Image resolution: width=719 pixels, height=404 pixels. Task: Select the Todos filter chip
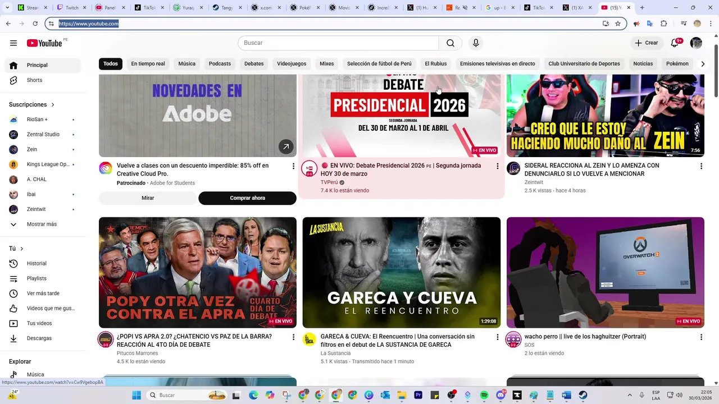pyautogui.click(x=111, y=64)
